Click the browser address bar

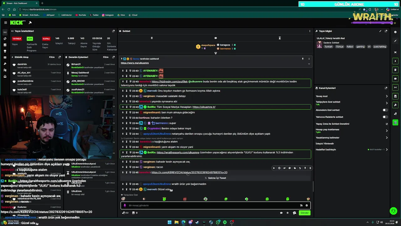click(188, 9)
